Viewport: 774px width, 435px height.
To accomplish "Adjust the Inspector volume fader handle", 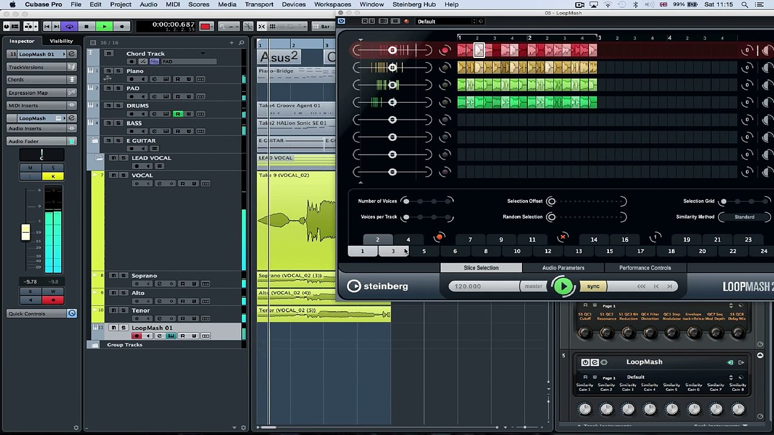I will [x=25, y=232].
